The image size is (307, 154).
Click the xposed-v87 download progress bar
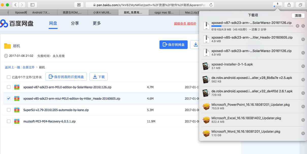pyautogui.click(x=252, y=26)
